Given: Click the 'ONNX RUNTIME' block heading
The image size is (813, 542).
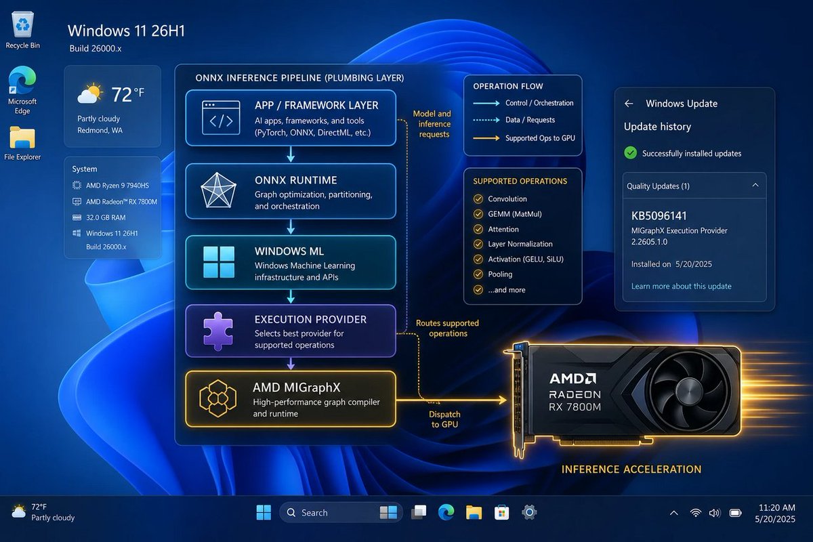Looking at the screenshot, I should click(295, 180).
